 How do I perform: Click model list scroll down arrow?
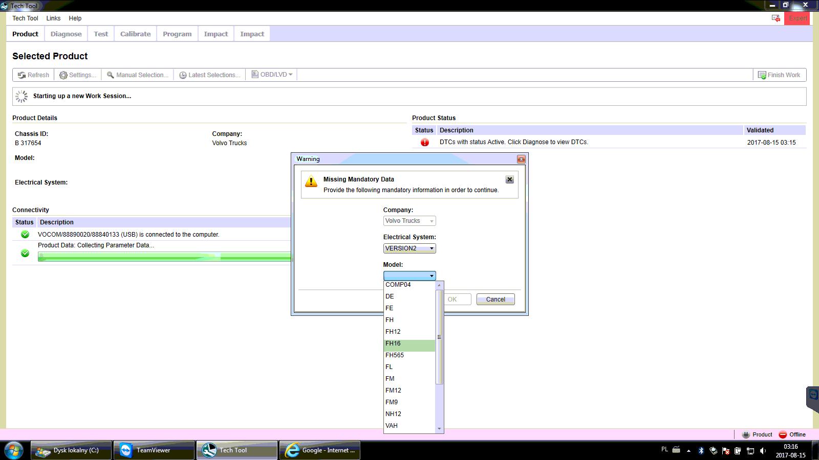439,428
